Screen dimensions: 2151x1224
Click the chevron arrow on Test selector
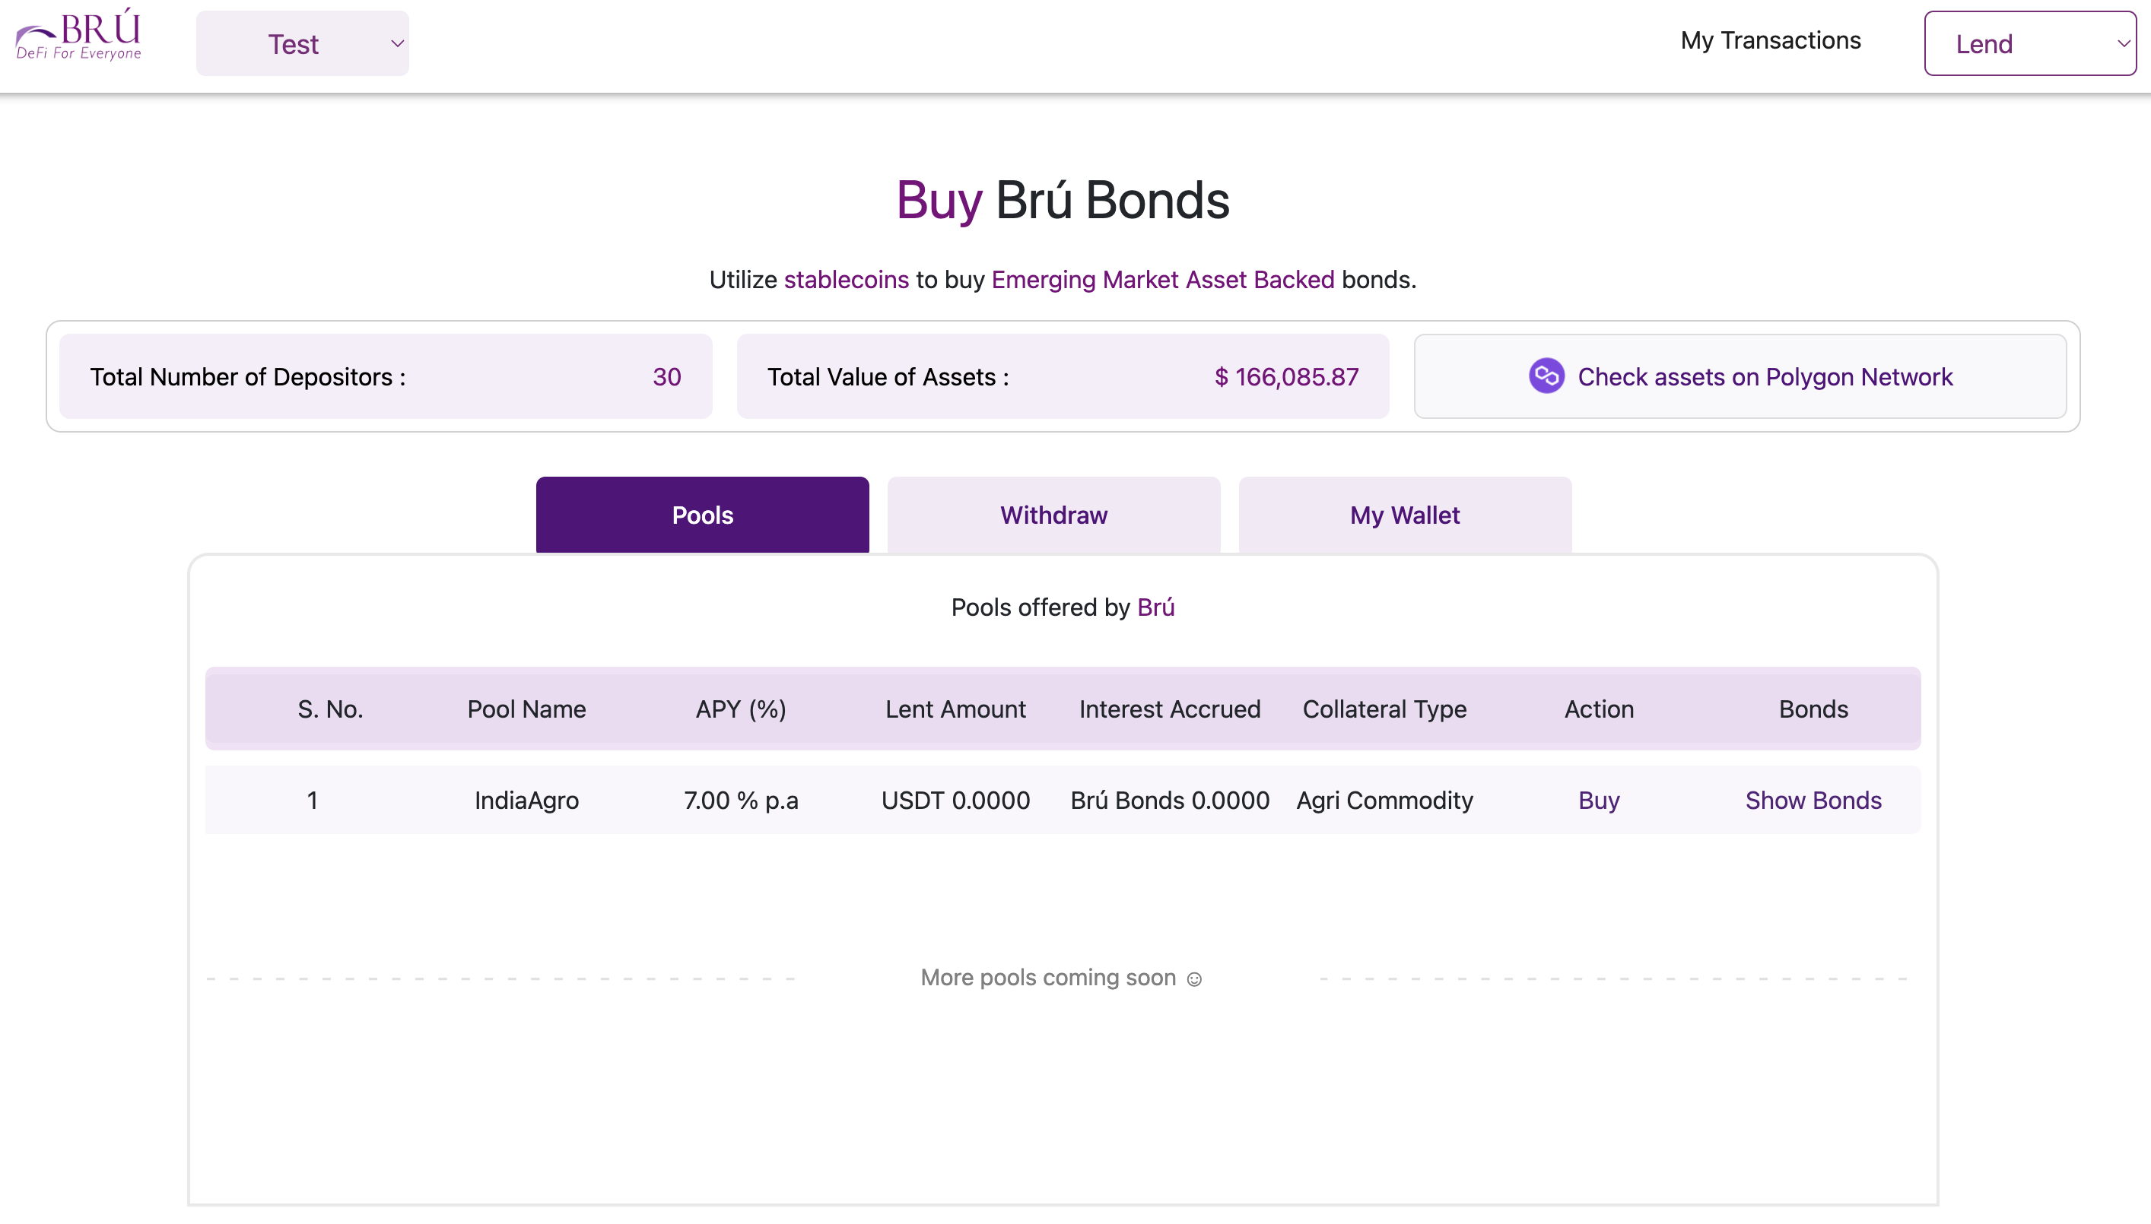point(397,44)
